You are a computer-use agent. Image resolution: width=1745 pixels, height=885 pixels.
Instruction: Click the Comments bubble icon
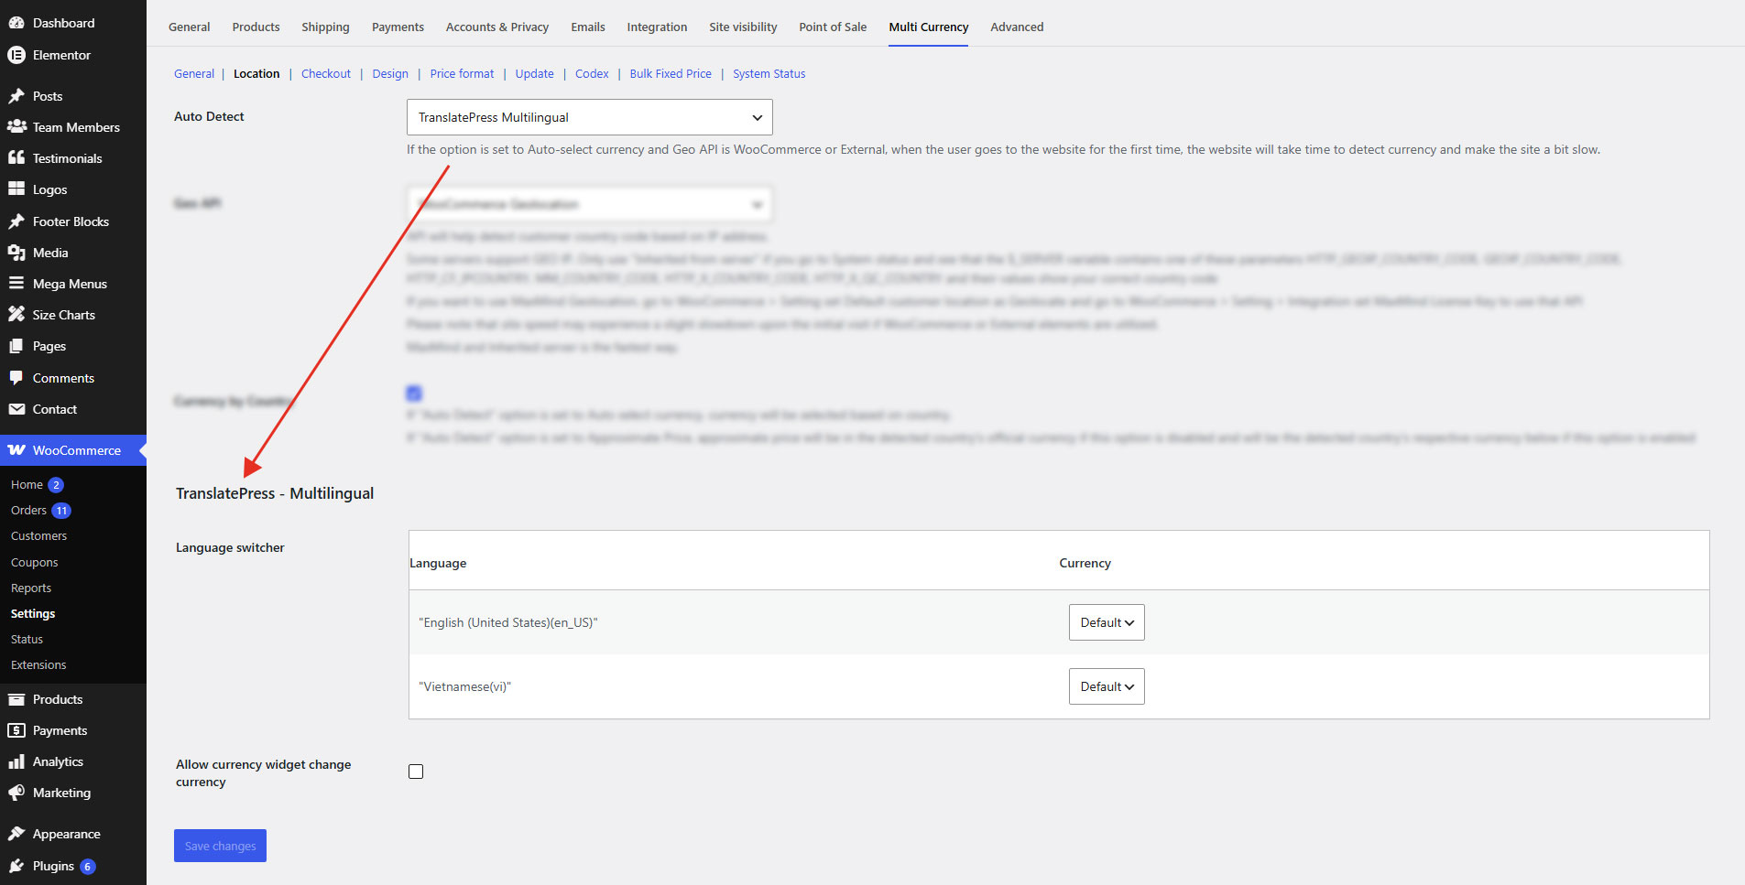click(16, 378)
